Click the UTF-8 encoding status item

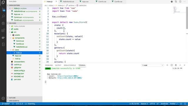coord(152,104)
